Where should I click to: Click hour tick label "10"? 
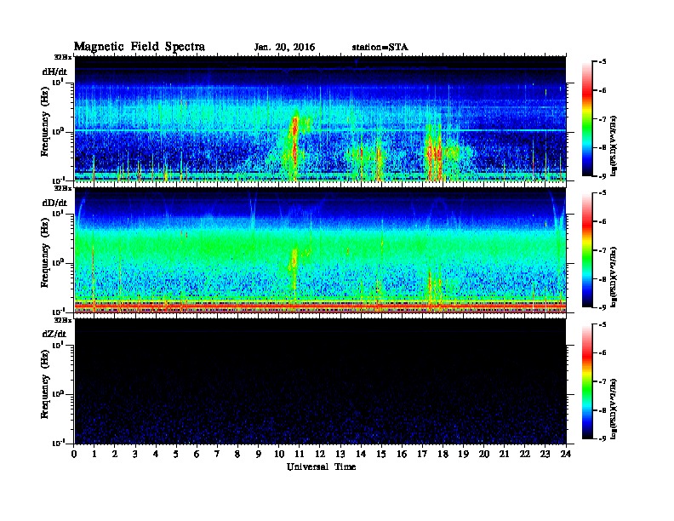279,454
